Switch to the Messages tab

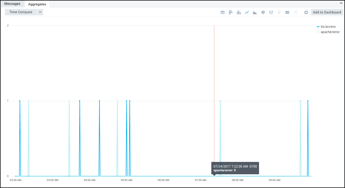click(12, 3)
